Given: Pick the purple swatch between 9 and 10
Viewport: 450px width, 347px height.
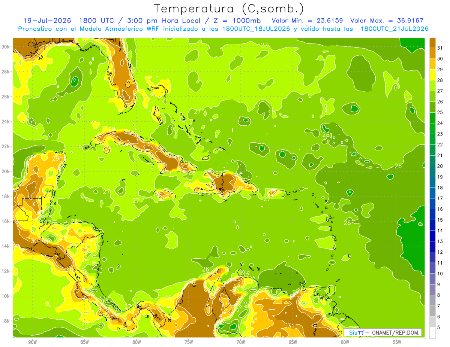Looking at the screenshot, I should pyautogui.click(x=432, y=279).
